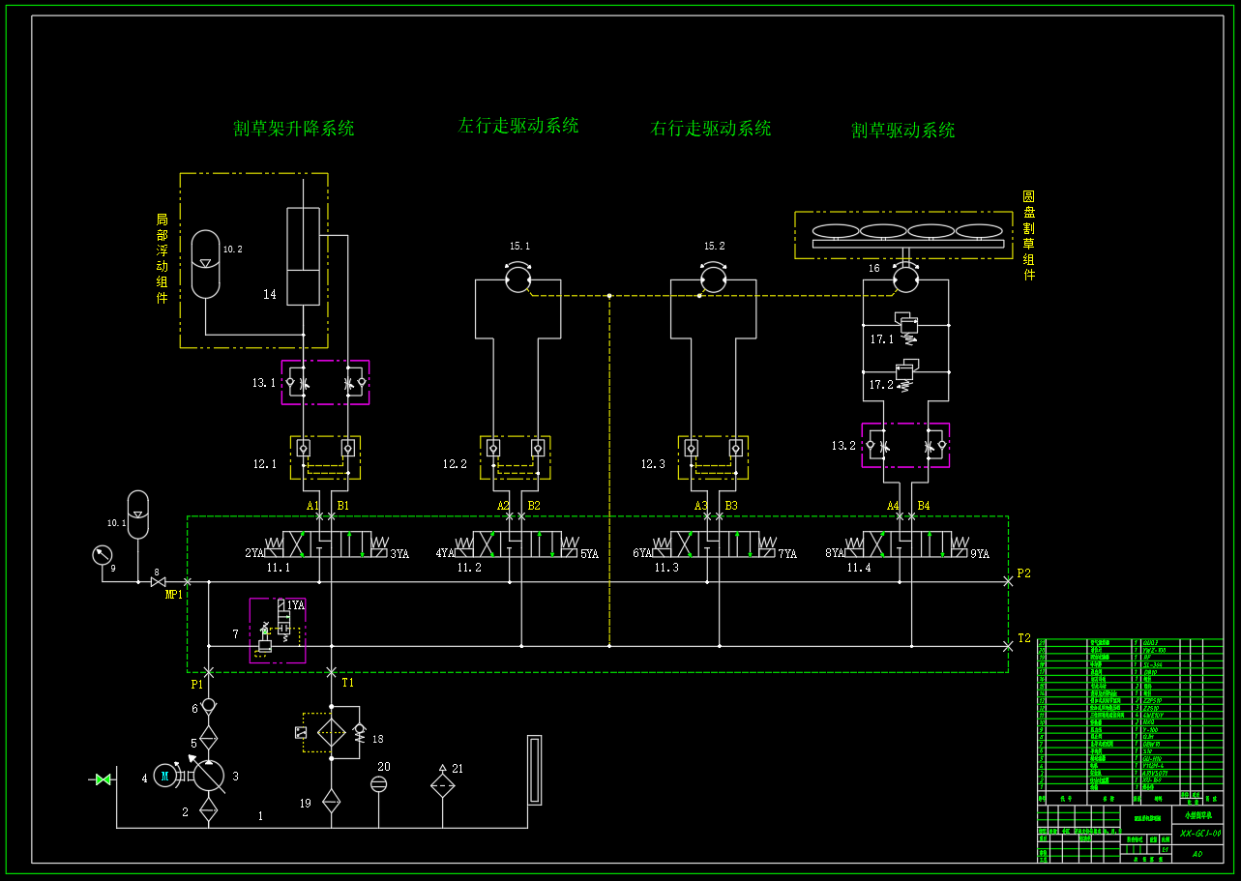The height and width of the screenshot is (881, 1241).
Task: Click throttle valve block 13.1
Action: pos(326,382)
